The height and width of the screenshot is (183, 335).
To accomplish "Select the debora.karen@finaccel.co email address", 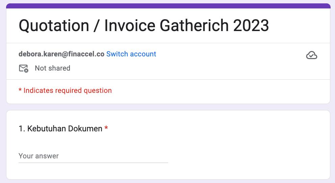I will coord(61,54).
